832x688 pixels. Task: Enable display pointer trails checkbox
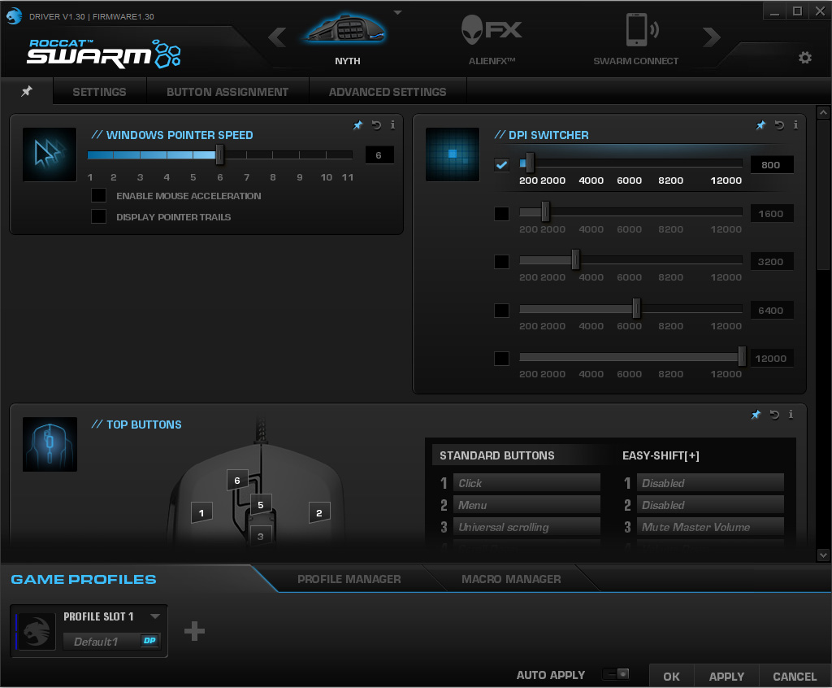(x=98, y=216)
